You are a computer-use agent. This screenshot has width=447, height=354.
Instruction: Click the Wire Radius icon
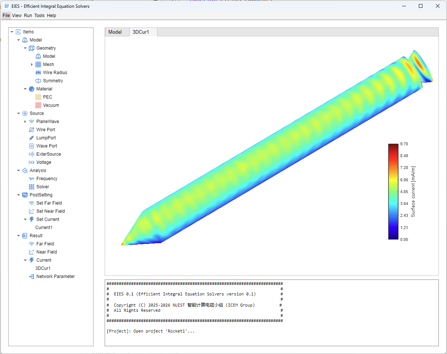38,73
